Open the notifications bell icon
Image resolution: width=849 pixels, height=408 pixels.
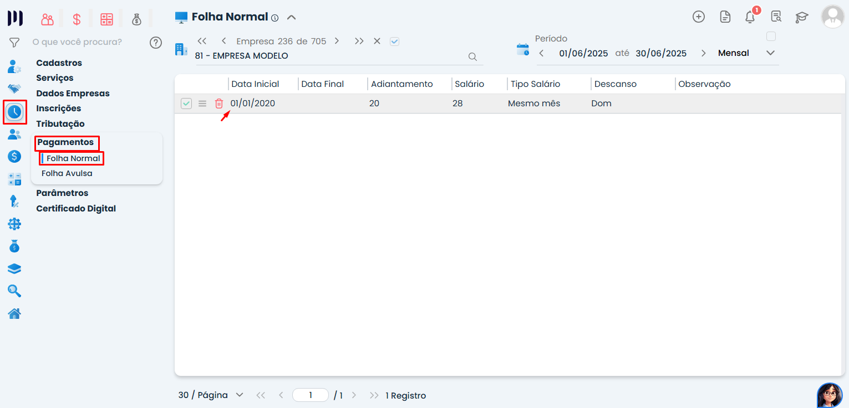[x=750, y=17]
